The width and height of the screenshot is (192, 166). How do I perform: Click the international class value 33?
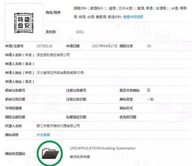coord(149,46)
